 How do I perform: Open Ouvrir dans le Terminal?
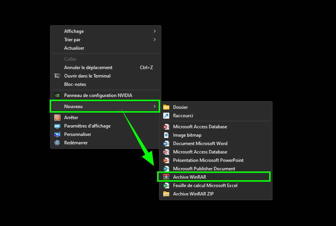click(106, 76)
